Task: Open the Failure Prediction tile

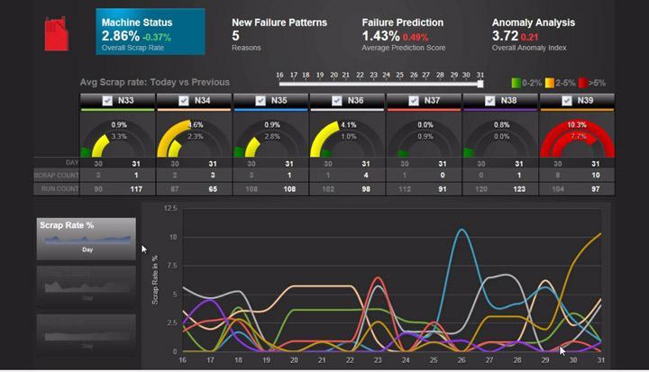Action: pos(404,35)
